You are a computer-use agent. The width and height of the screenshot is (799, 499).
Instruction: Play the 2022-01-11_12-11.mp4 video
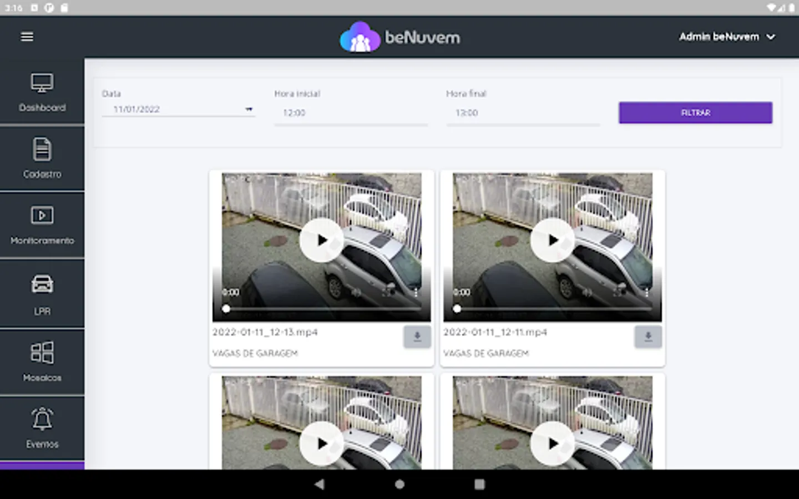pyautogui.click(x=552, y=240)
